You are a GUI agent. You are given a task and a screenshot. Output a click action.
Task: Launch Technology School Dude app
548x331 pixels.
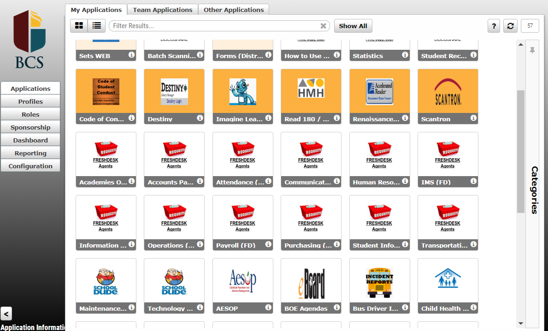click(x=174, y=286)
